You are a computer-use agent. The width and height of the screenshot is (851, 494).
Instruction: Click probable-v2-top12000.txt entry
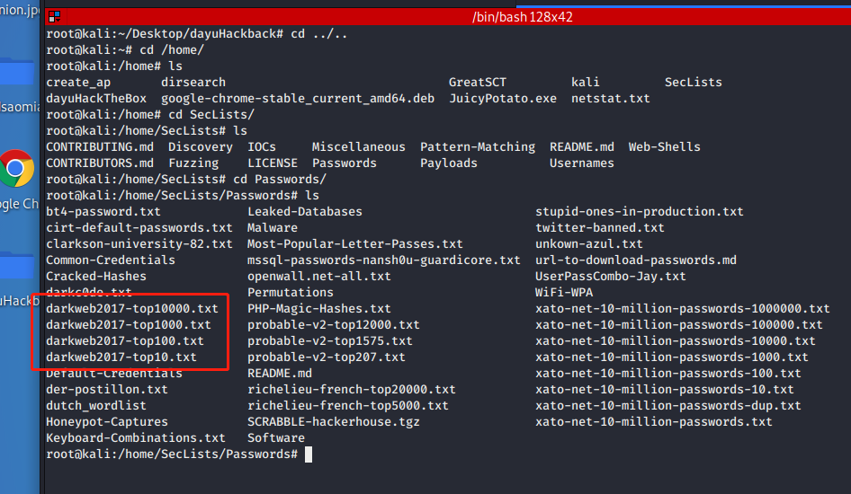click(333, 325)
